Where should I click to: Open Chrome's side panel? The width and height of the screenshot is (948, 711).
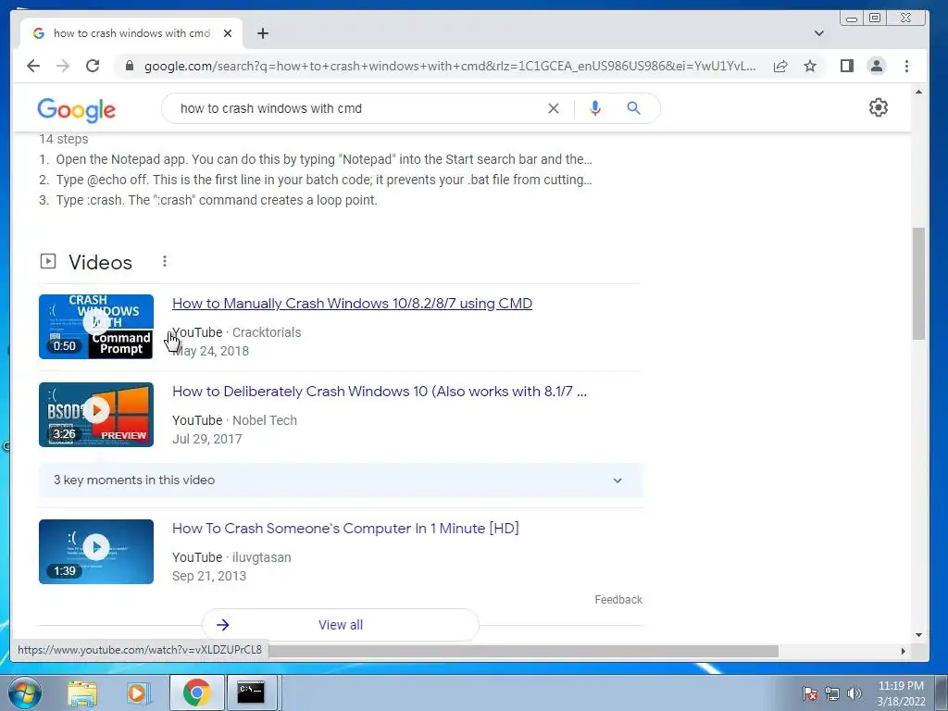pos(846,66)
